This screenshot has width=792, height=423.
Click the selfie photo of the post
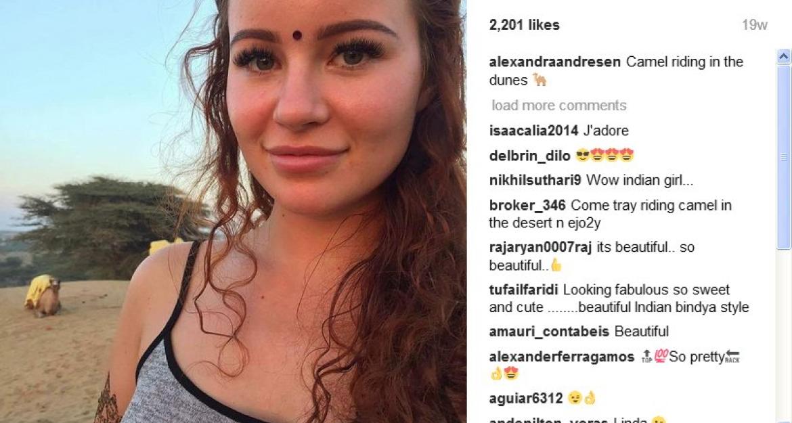(233, 211)
